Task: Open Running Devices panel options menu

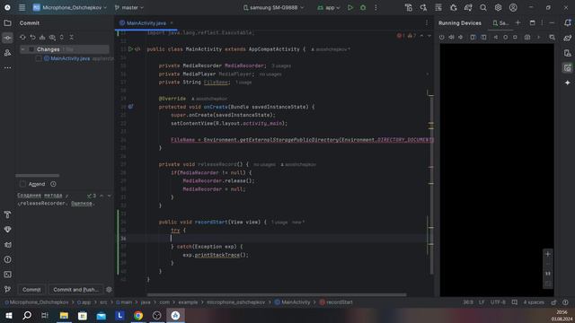Action: tap(542, 22)
